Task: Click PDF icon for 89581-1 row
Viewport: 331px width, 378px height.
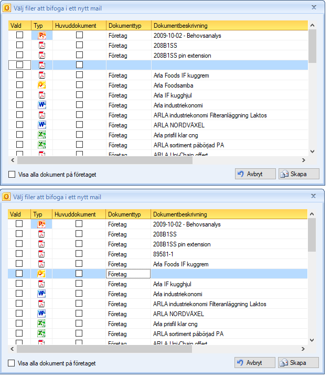Action: [x=41, y=254]
